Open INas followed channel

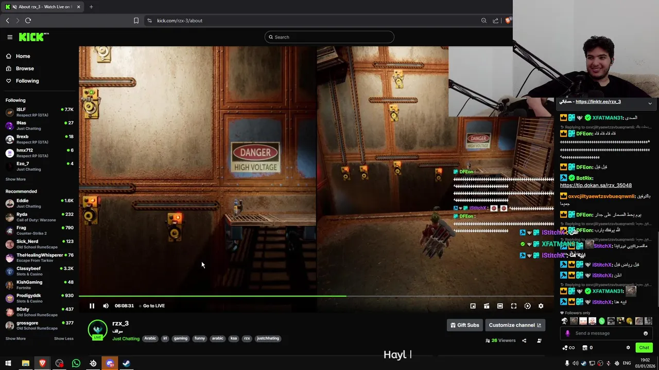[39, 125]
